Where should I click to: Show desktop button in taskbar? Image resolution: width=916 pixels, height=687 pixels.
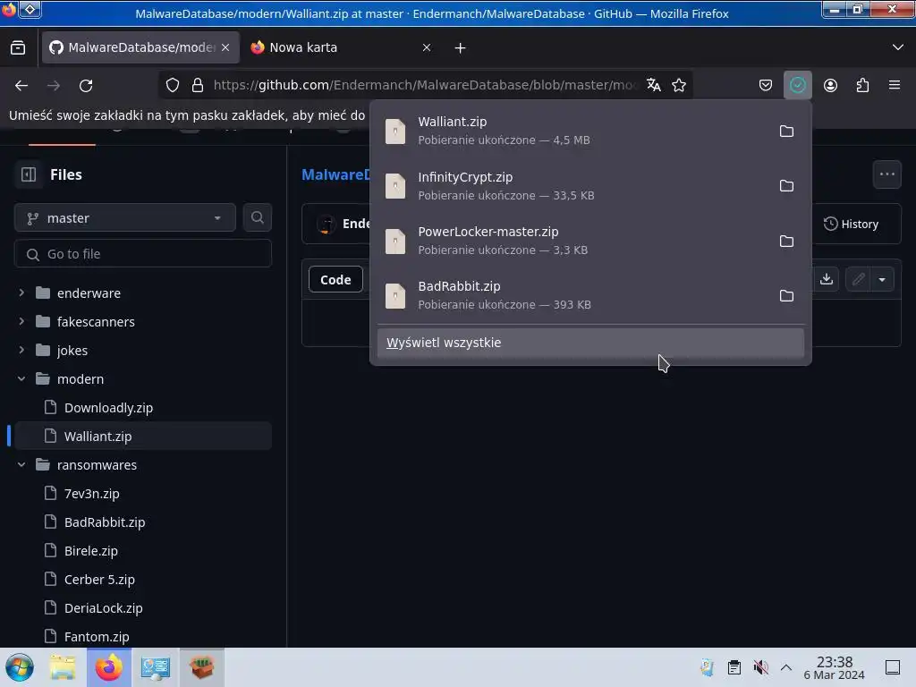pos(893,667)
